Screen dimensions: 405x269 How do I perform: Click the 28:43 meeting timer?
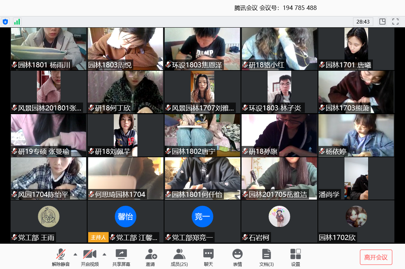pyautogui.click(x=363, y=22)
